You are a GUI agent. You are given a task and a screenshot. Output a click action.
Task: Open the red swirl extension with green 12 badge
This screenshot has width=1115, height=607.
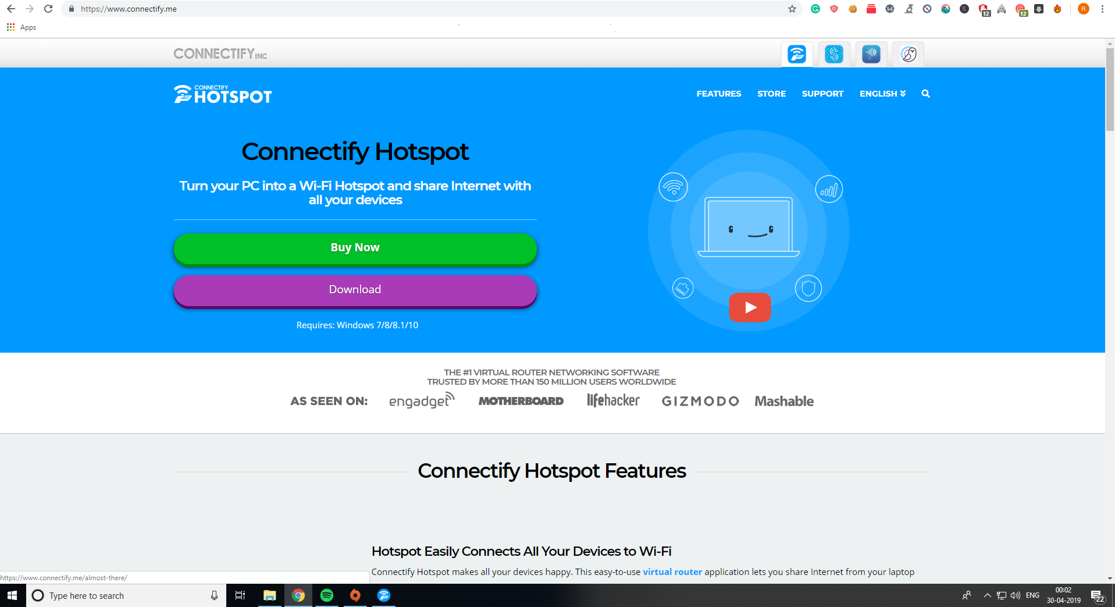tap(1021, 10)
